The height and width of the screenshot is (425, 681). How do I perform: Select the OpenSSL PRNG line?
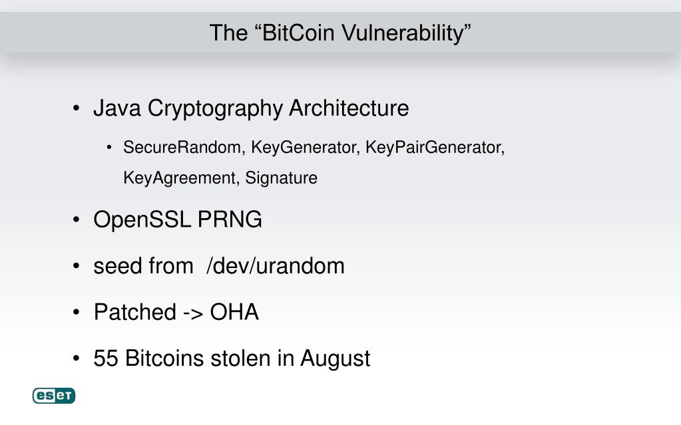(x=178, y=219)
